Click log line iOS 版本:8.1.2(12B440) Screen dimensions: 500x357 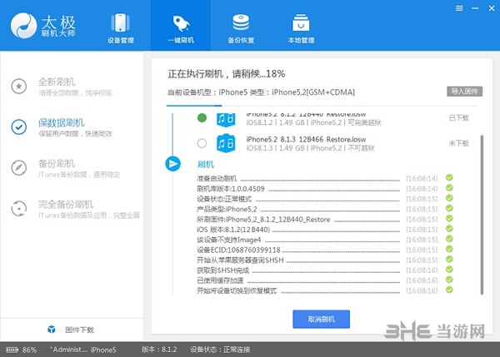pyautogui.click(x=233, y=230)
